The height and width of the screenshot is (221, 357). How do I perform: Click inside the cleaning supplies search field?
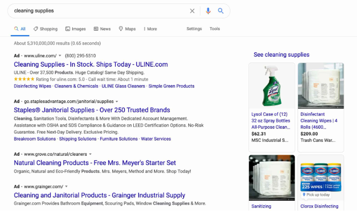pyautogui.click(x=99, y=11)
